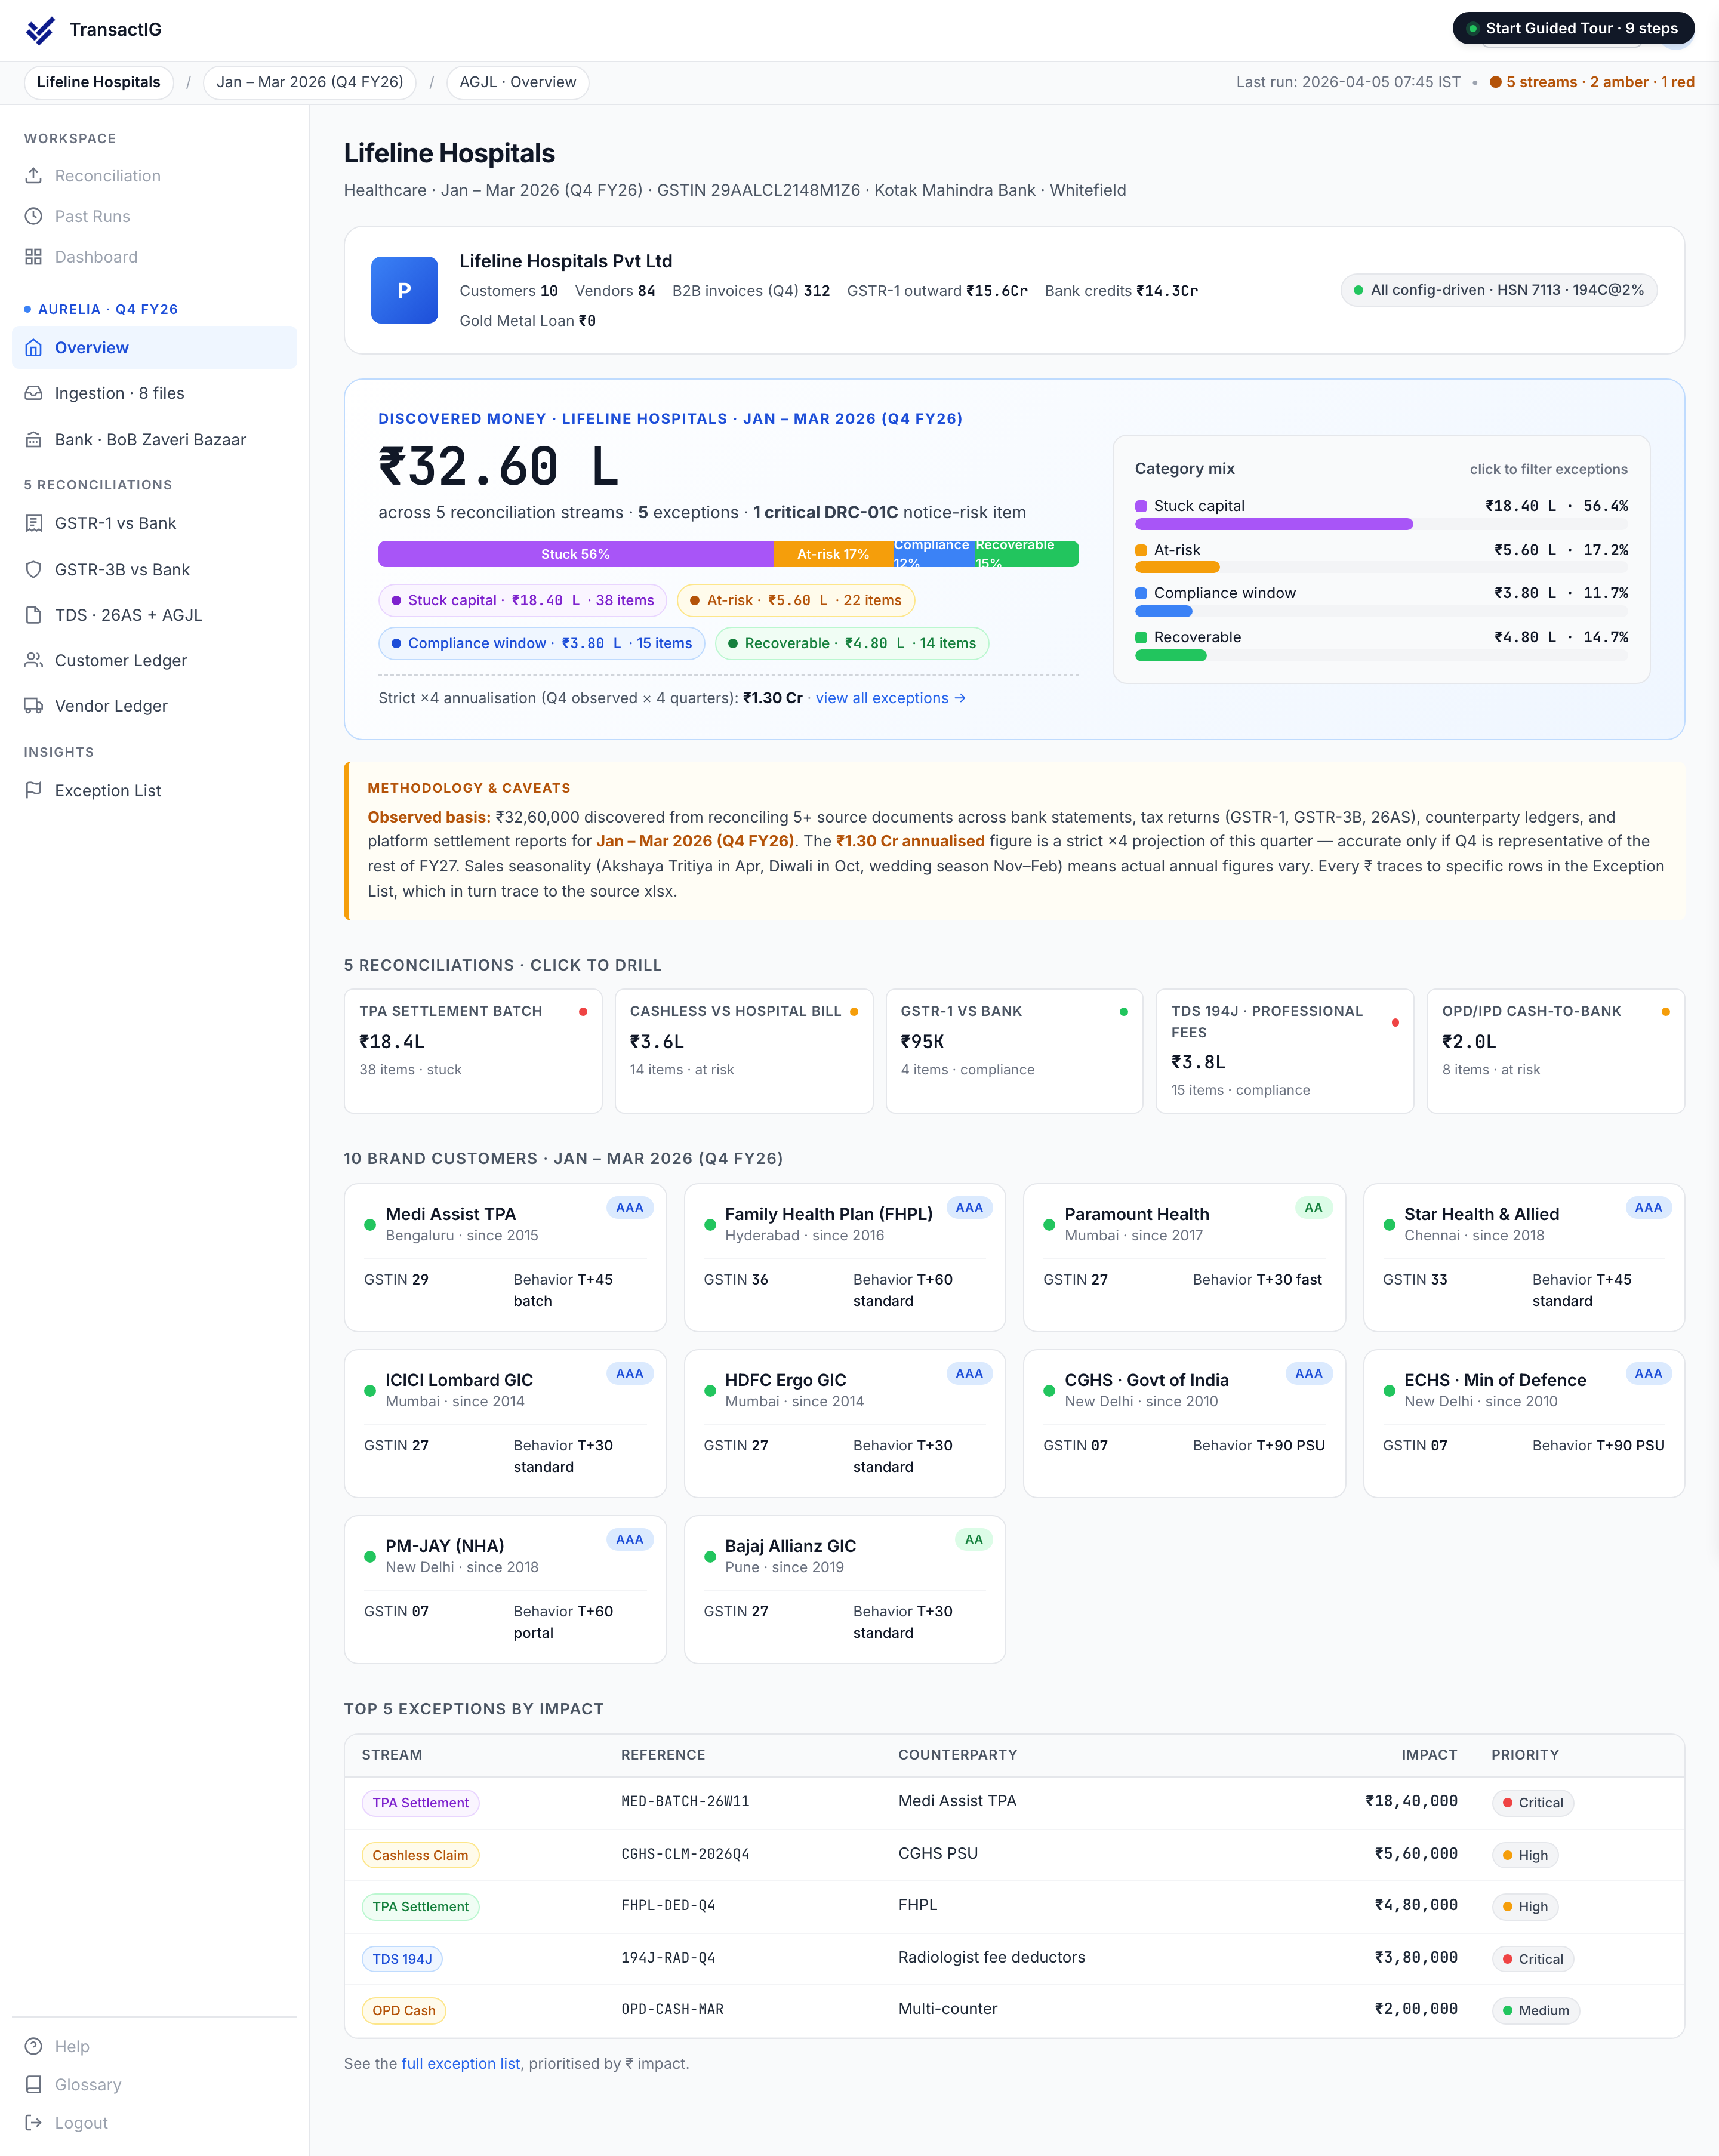Click the GSTR-1 vs Bank receipt icon
This screenshot has height=2156, width=1719.
coord(33,523)
